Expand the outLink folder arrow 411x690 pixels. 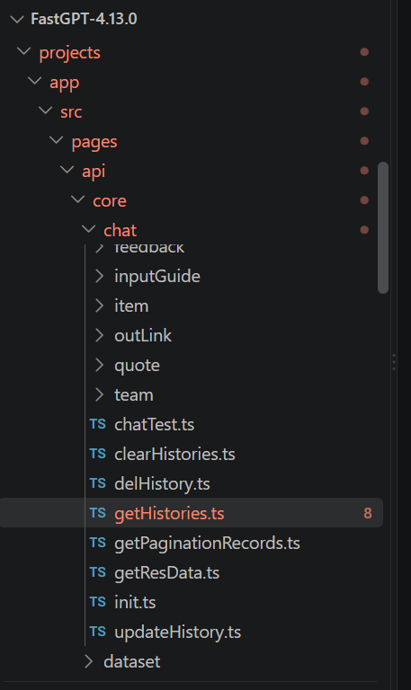pyautogui.click(x=100, y=335)
